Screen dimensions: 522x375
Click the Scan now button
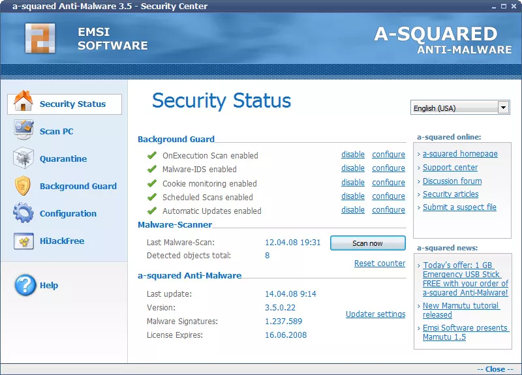point(368,243)
